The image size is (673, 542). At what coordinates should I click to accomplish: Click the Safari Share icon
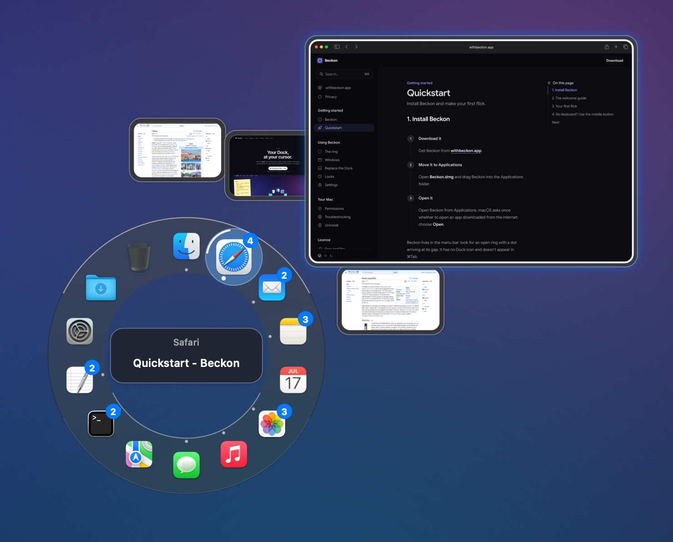pos(607,47)
